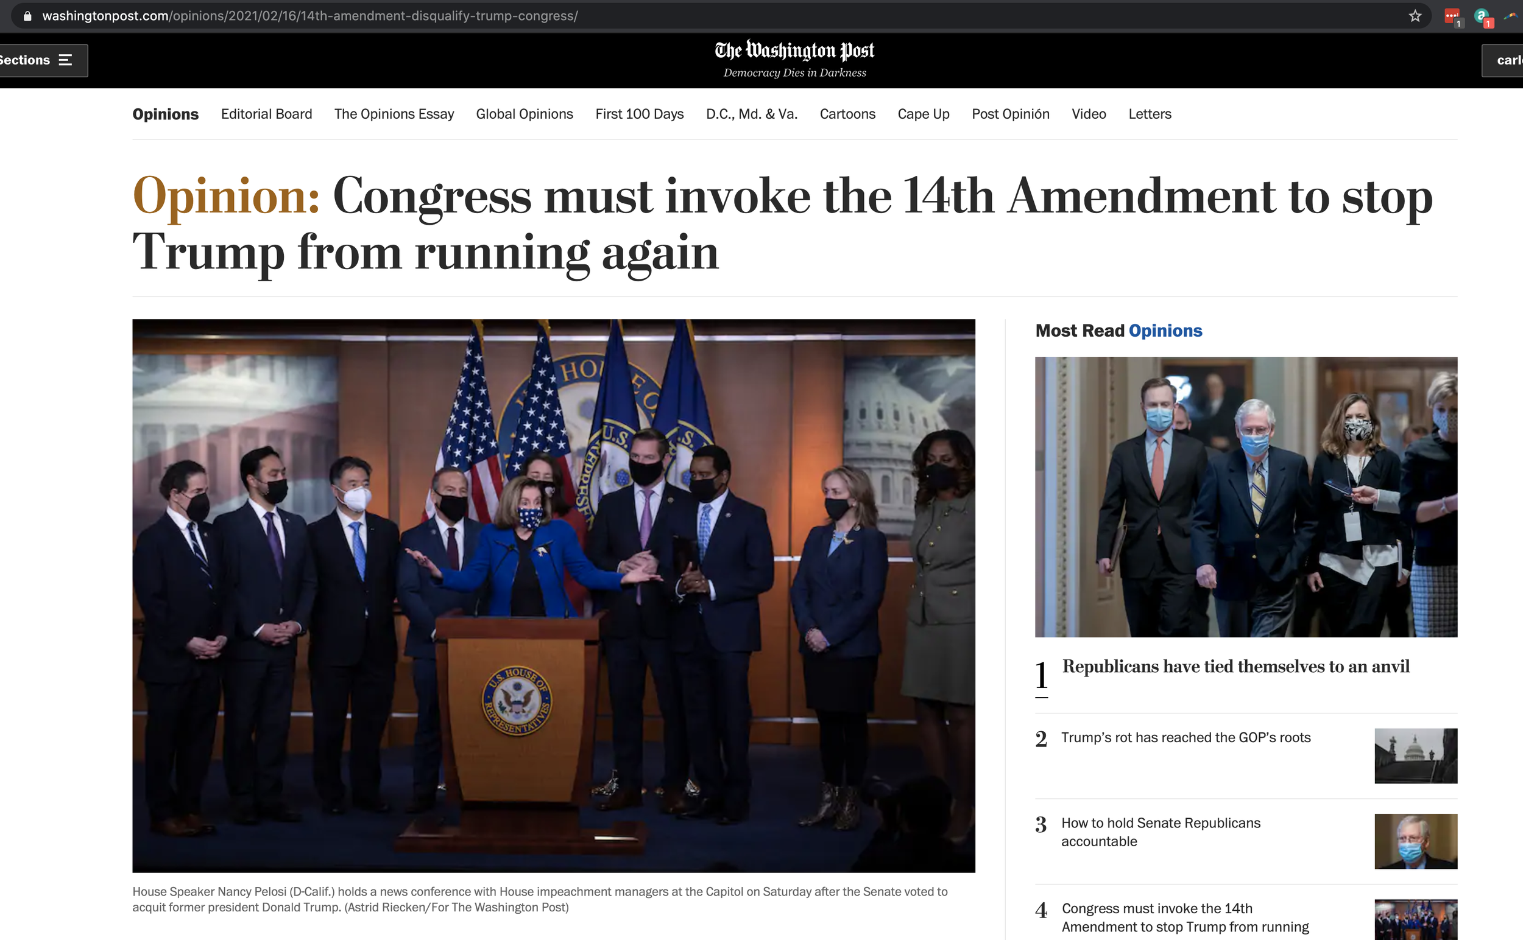Click the main Pelosi news conference photo
Viewport: 1523px width, 940px height.
click(x=554, y=595)
